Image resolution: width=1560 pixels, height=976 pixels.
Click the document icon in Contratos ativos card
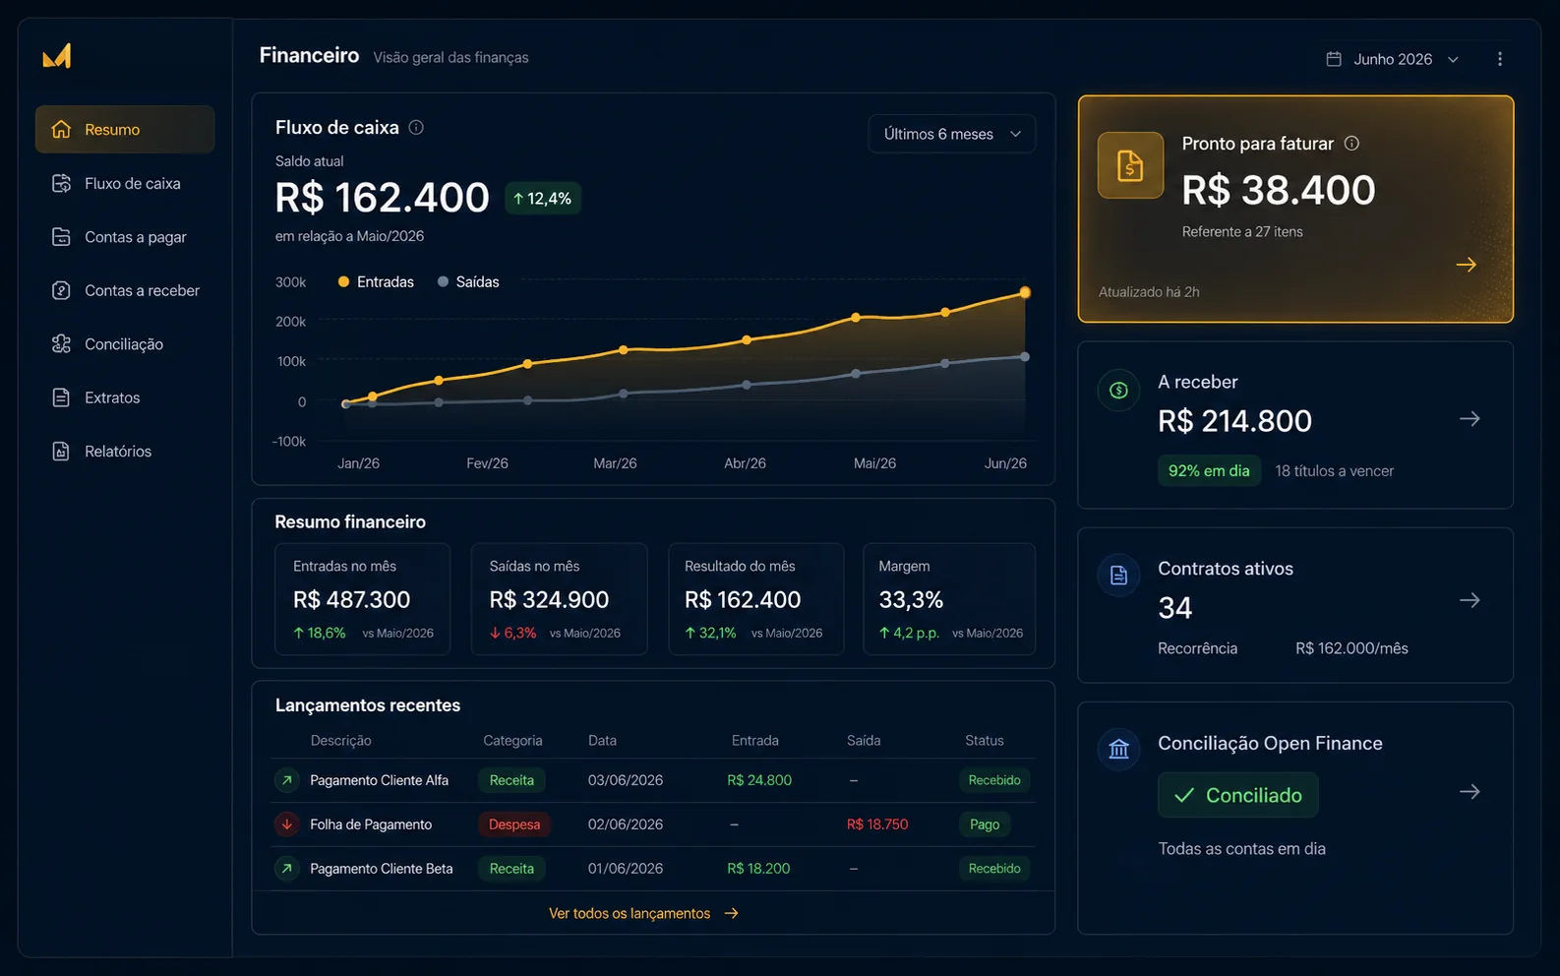(1118, 576)
